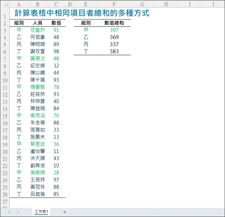Select column G header
This screenshot has height=217, width=225.
143,4
